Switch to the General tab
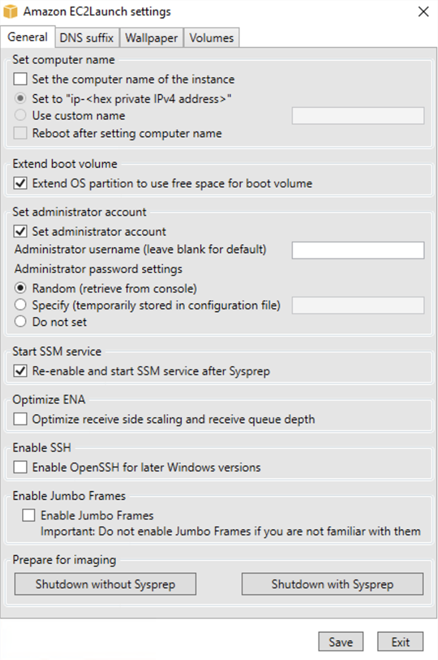The height and width of the screenshot is (660, 438). click(x=28, y=37)
